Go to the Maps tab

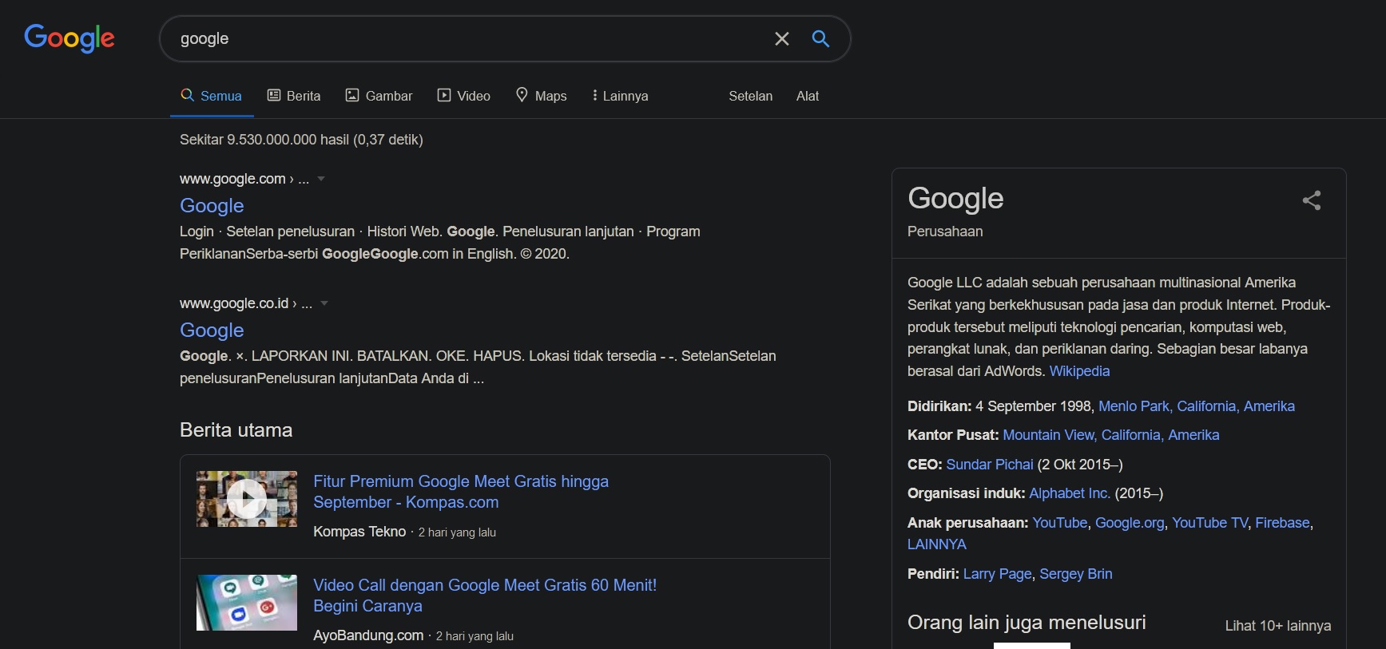pos(541,96)
